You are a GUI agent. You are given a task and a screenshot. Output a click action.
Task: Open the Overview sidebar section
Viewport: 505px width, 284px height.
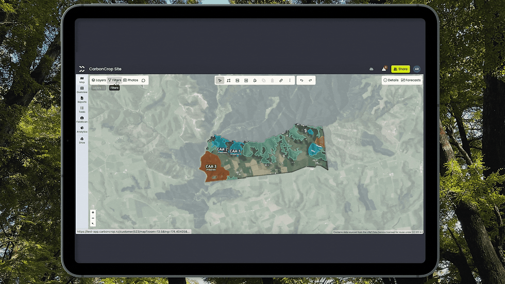pos(82,90)
